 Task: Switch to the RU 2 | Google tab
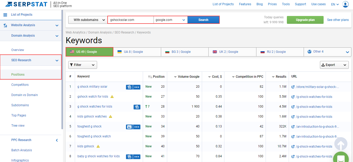[280, 52]
